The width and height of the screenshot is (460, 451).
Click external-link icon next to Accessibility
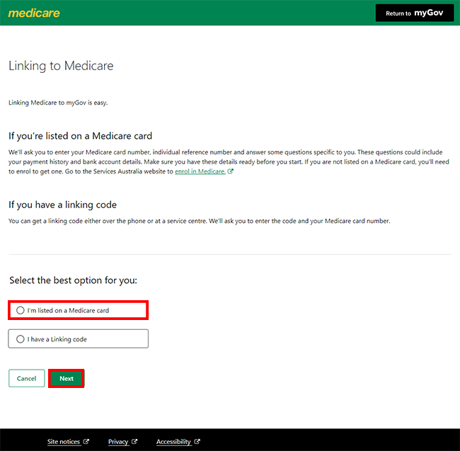tap(197, 442)
